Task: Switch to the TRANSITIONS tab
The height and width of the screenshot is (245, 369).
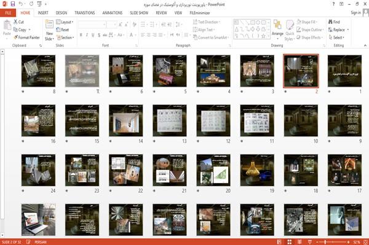Action: [85, 13]
